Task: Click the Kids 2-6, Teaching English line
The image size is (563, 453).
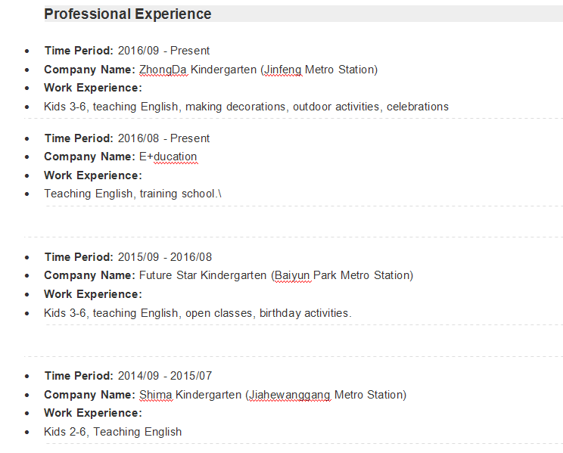Action: 113,432
